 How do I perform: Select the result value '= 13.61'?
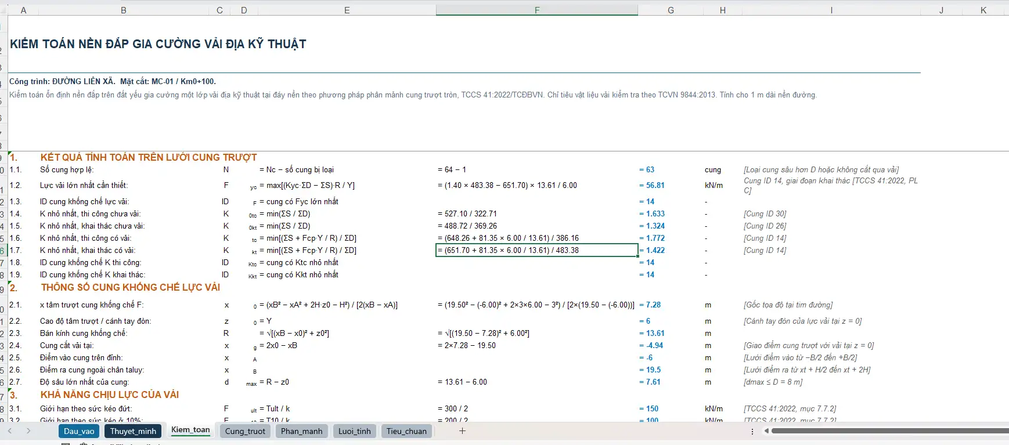point(652,334)
